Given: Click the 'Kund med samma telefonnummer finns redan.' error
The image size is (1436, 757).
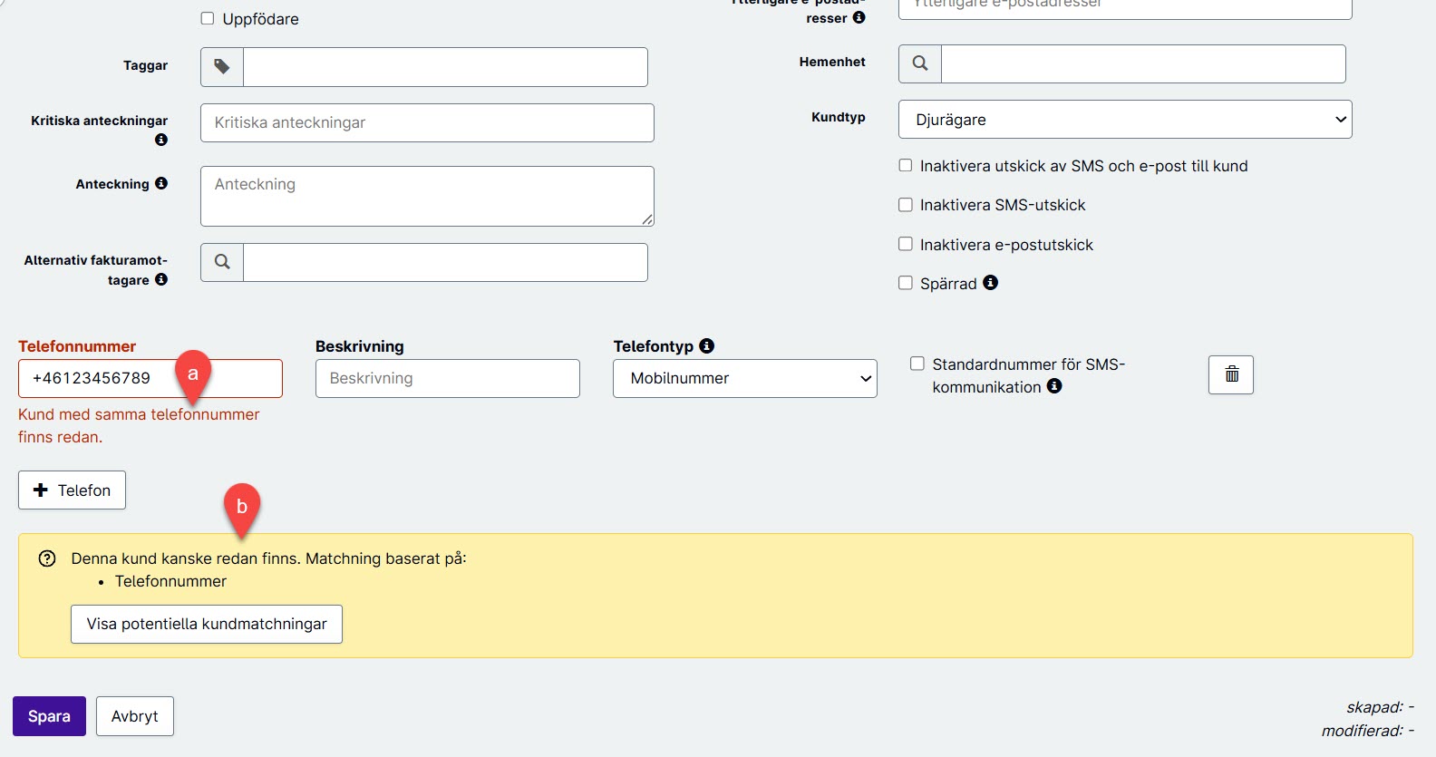Looking at the screenshot, I should point(139,425).
